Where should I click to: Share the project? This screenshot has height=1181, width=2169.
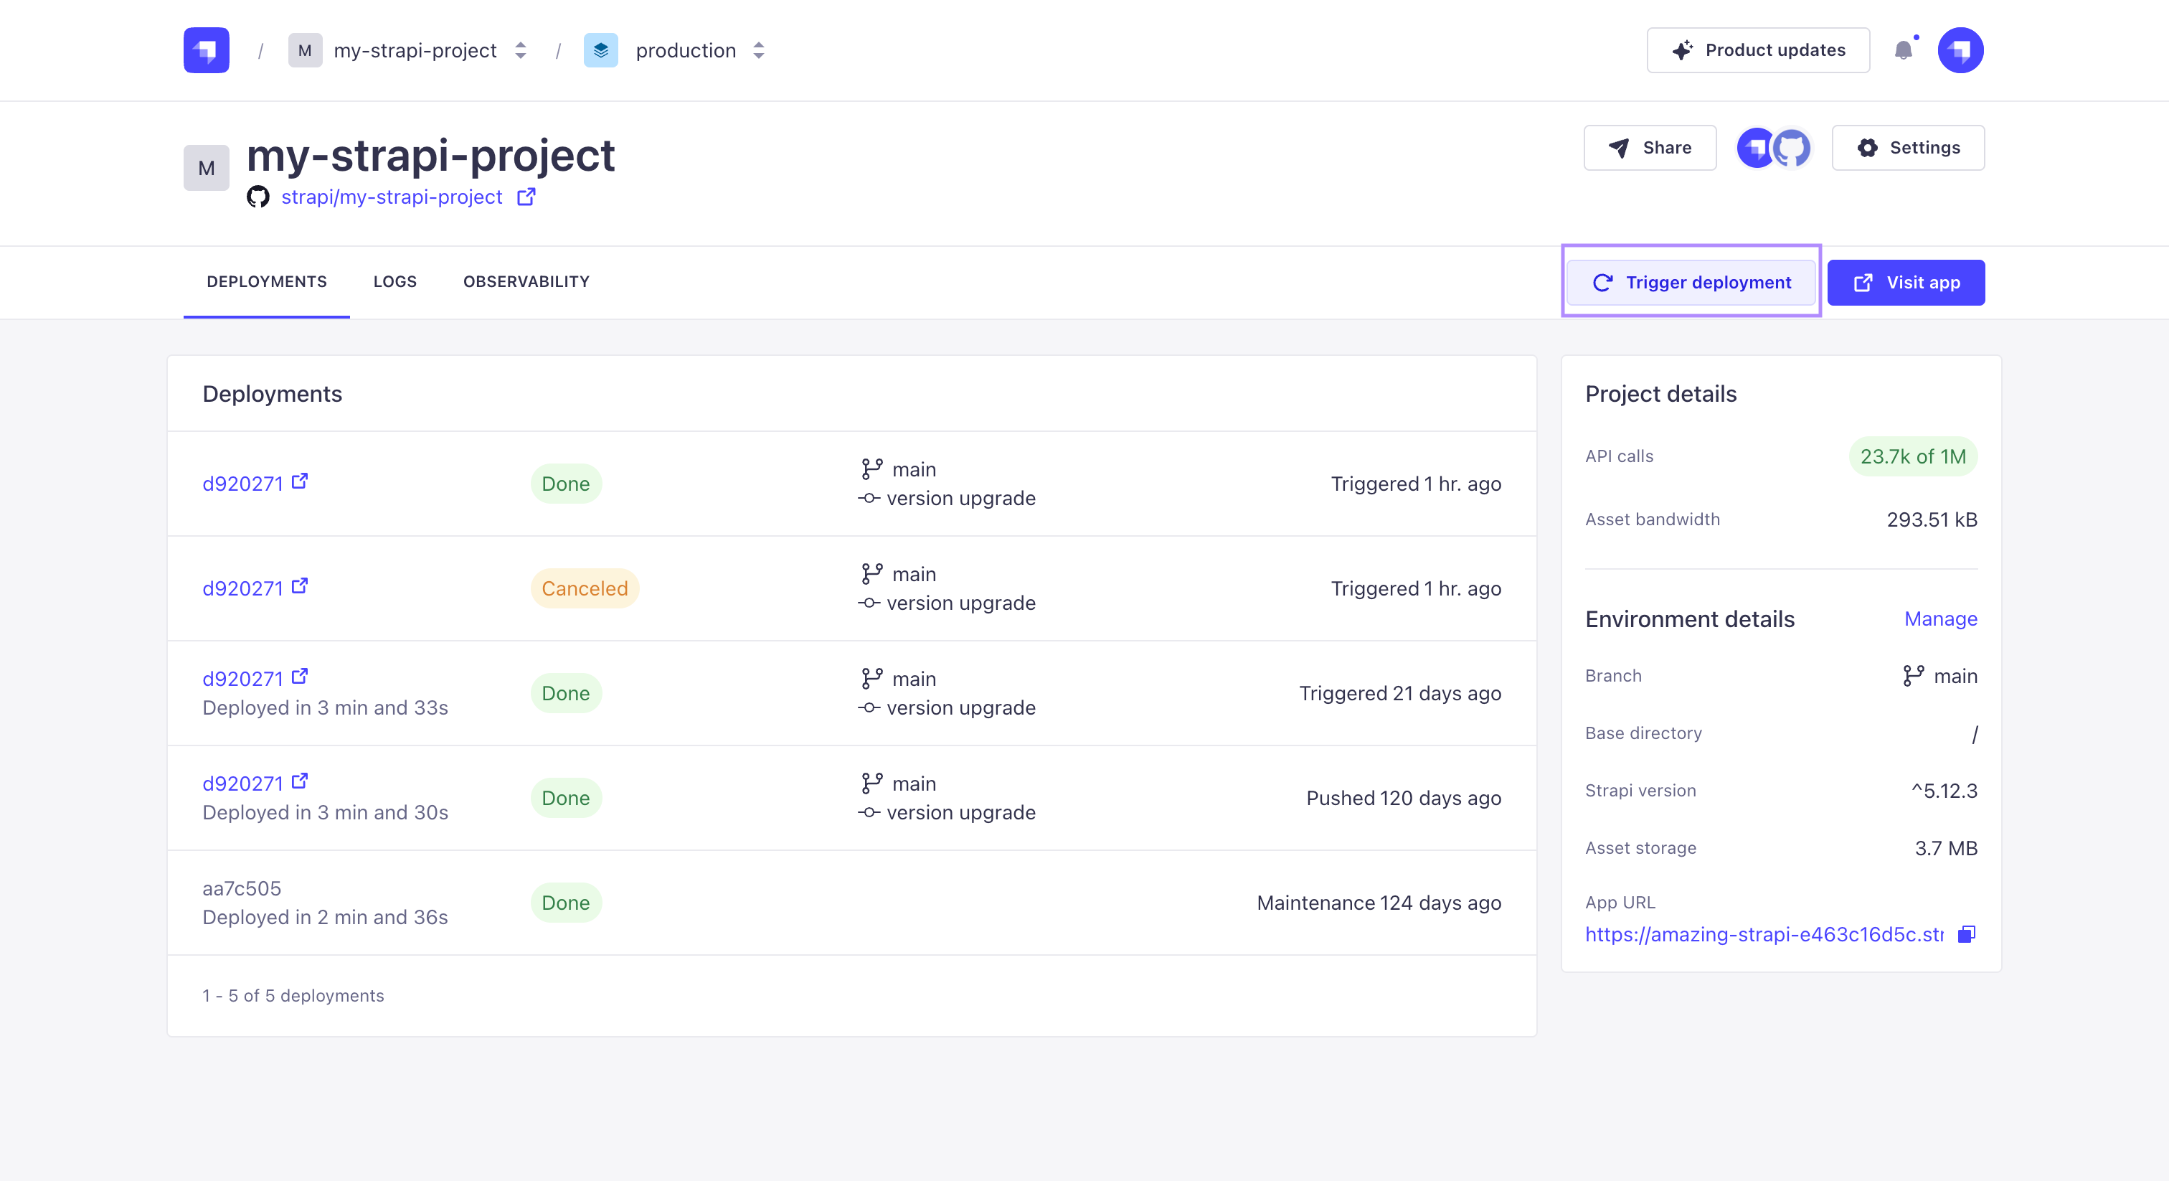coord(1650,147)
